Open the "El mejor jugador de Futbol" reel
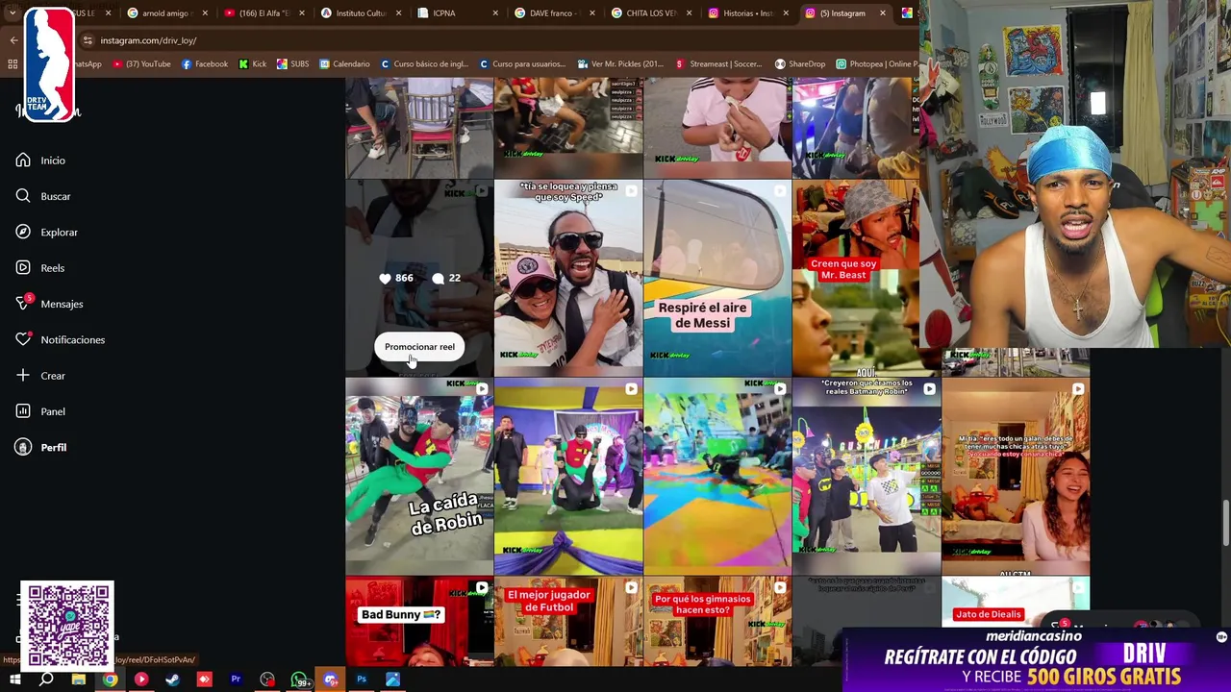The width and height of the screenshot is (1231, 692). click(x=568, y=621)
